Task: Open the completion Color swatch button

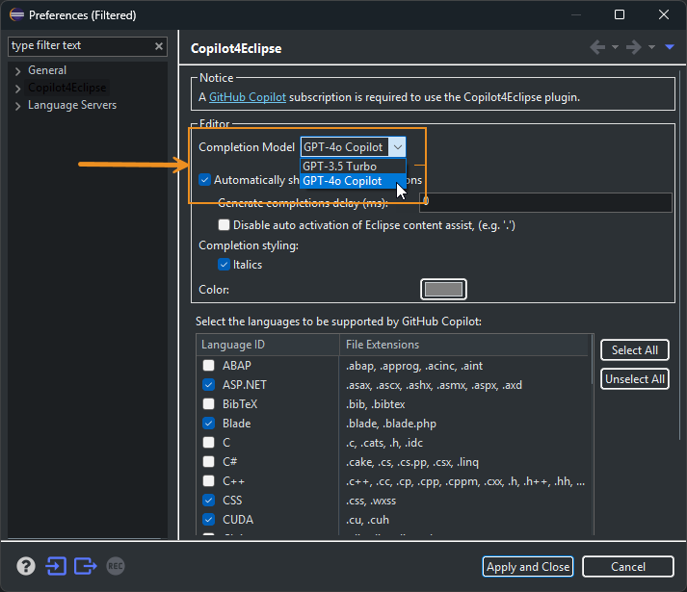Action: (443, 289)
